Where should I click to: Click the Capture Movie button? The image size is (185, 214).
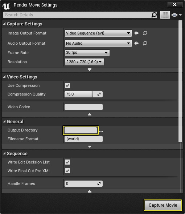click(x=163, y=205)
